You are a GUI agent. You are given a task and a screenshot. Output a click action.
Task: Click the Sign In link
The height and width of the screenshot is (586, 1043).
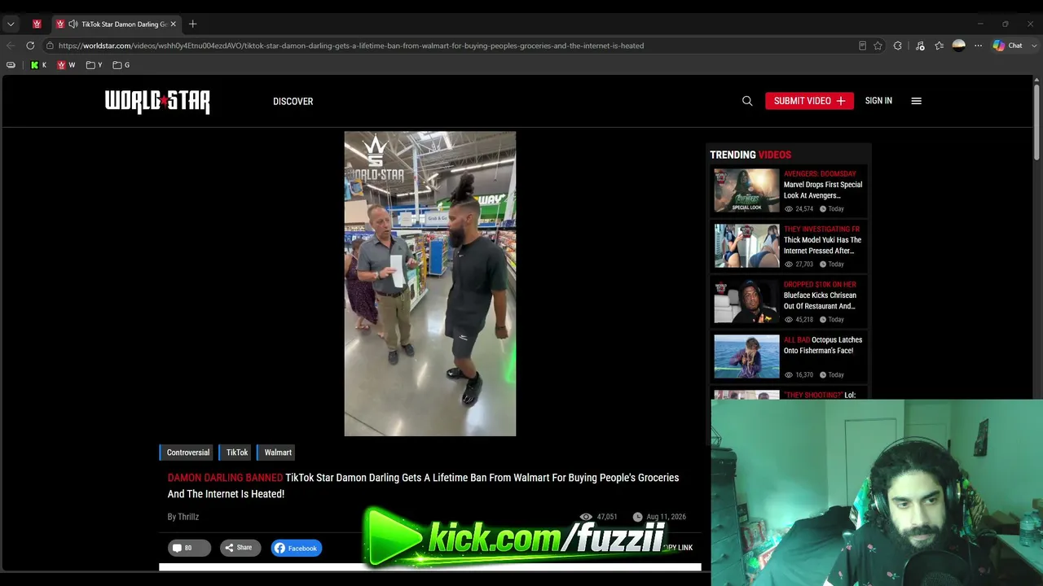tap(878, 101)
